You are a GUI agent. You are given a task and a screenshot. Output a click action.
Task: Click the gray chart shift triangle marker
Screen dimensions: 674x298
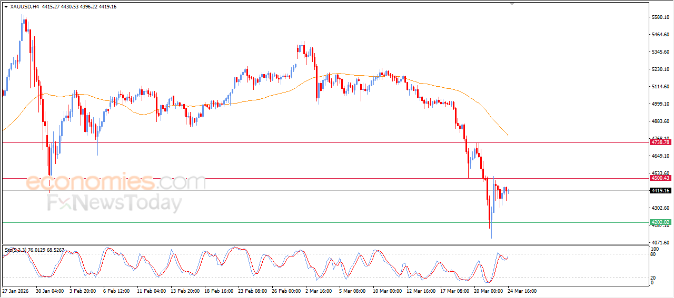[x=512, y=4]
